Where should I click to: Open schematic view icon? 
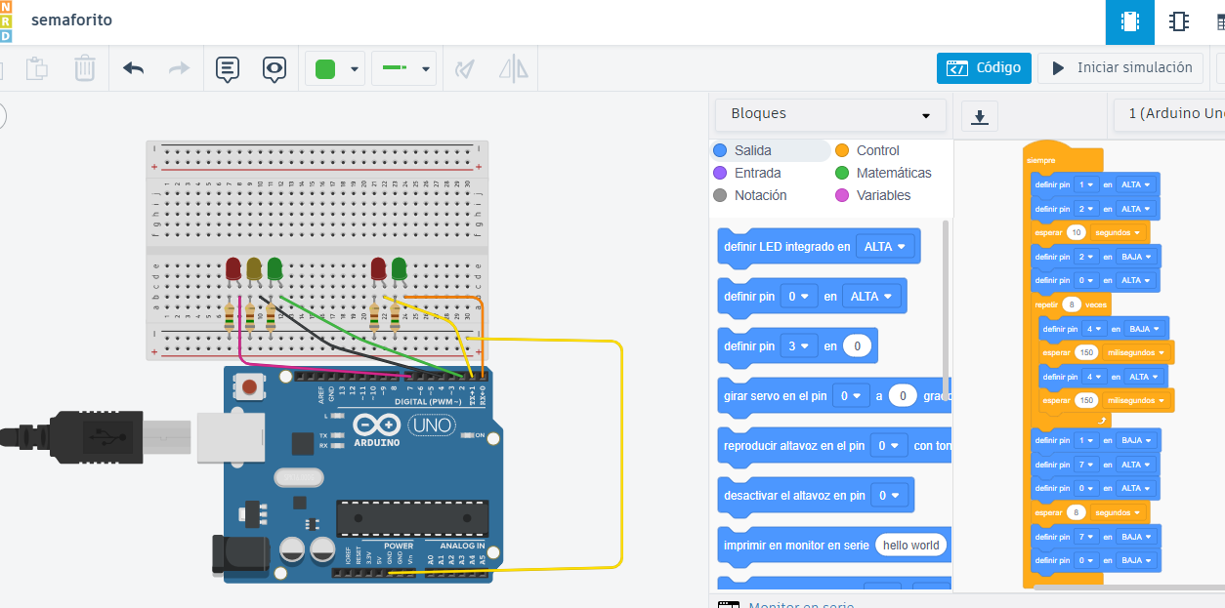pos(1179,22)
